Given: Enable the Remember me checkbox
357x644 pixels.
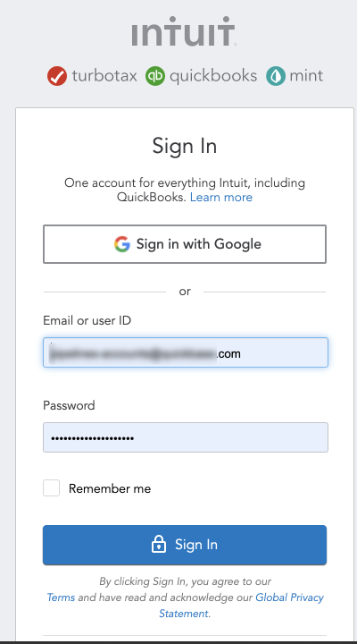Looking at the screenshot, I should point(51,488).
